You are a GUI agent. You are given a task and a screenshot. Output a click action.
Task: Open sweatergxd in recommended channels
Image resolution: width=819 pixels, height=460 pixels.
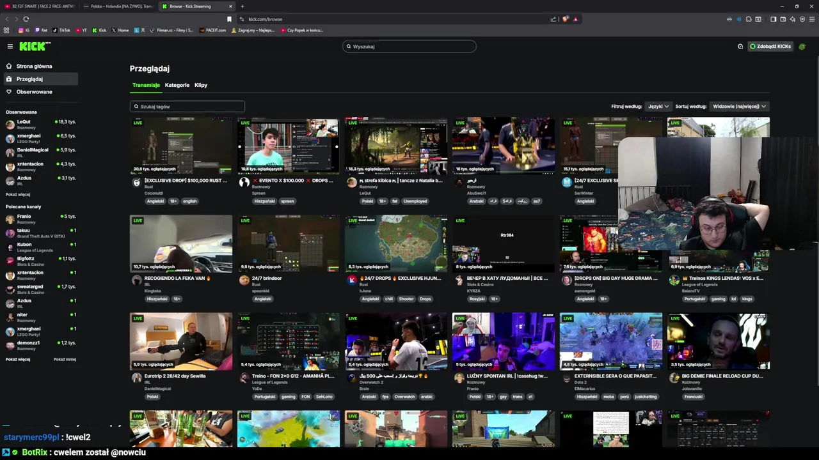tap(41, 289)
